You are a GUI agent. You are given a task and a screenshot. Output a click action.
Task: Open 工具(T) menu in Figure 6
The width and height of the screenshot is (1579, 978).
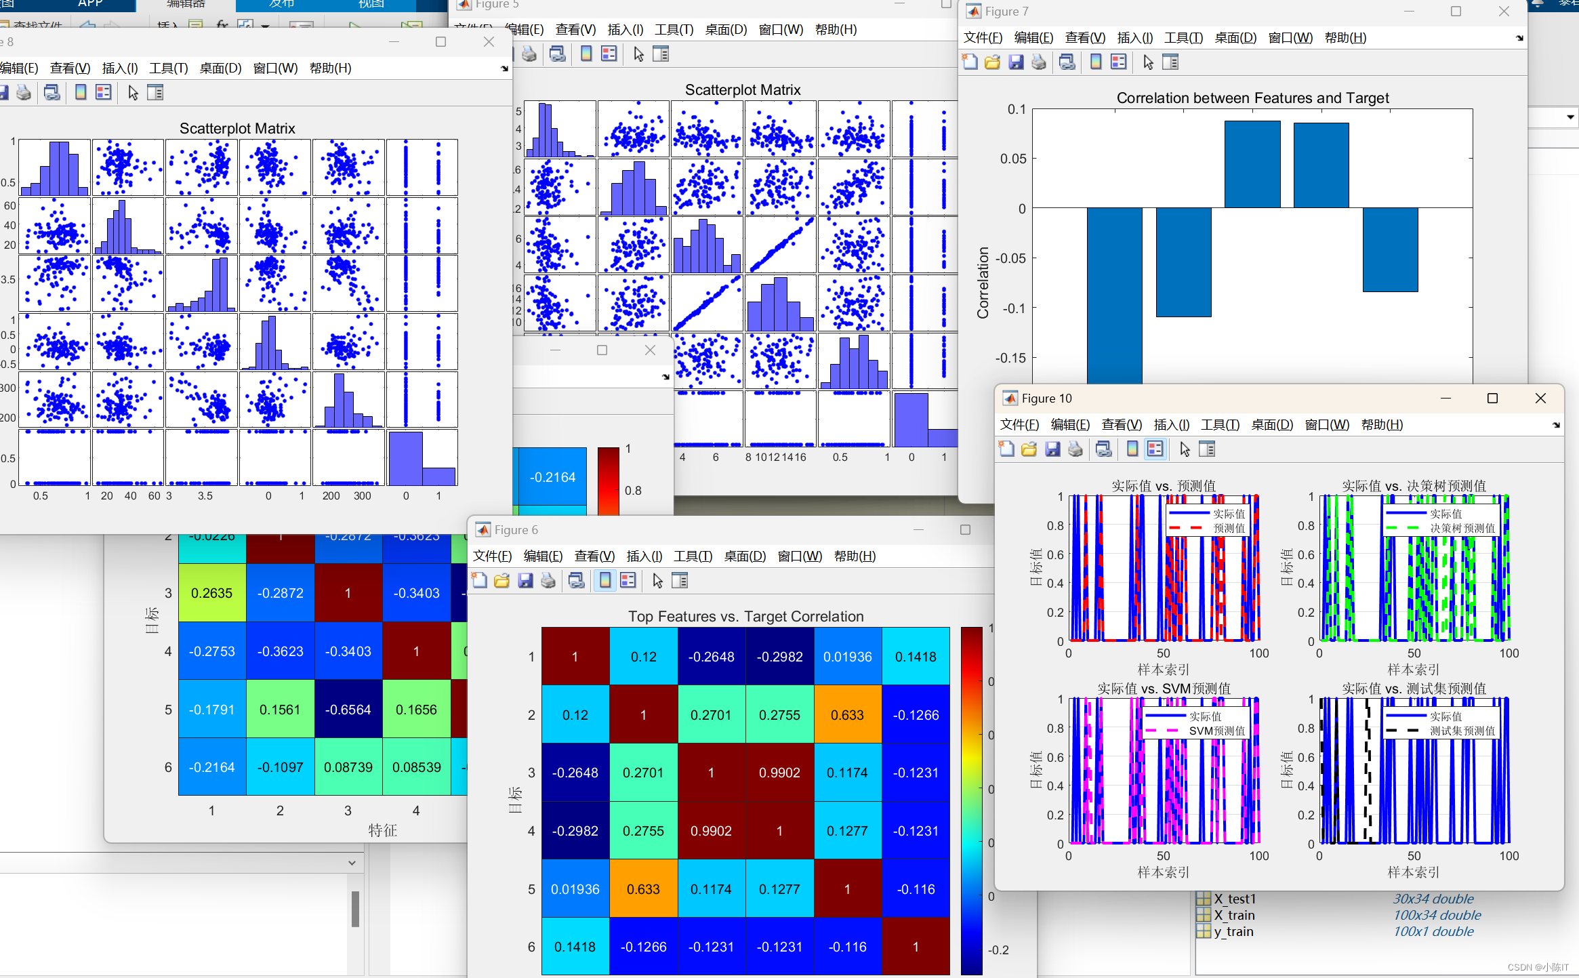tap(693, 556)
